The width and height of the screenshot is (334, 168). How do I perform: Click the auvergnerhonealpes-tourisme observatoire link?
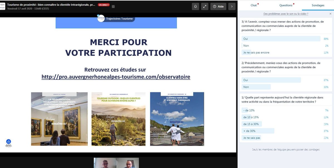tap(116, 77)
